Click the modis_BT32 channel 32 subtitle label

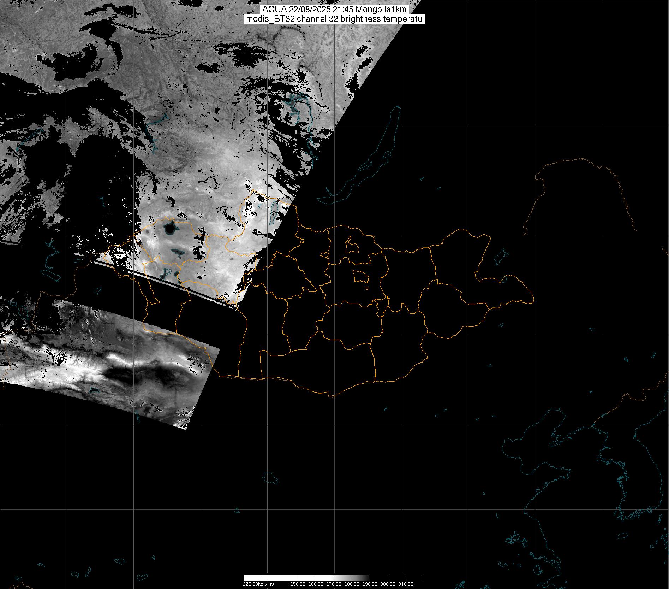(334, 19)
